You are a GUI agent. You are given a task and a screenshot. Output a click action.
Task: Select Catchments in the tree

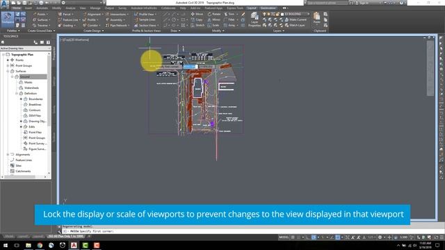click(23, 172)
